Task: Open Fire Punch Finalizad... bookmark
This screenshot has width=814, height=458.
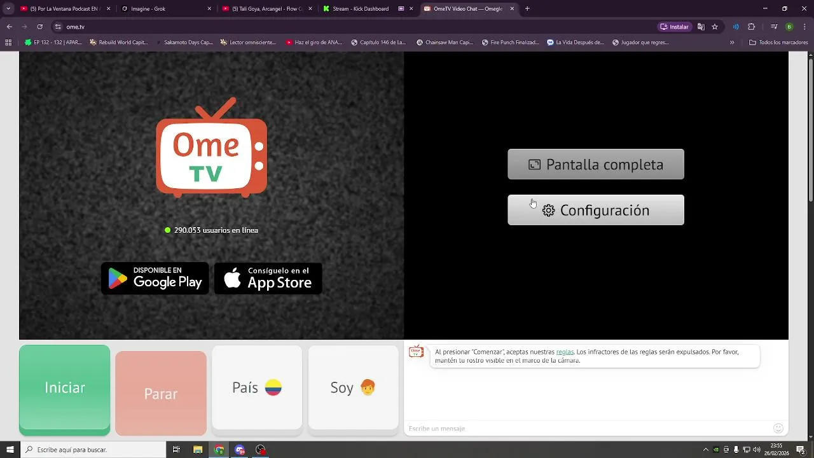Action: 511,43
